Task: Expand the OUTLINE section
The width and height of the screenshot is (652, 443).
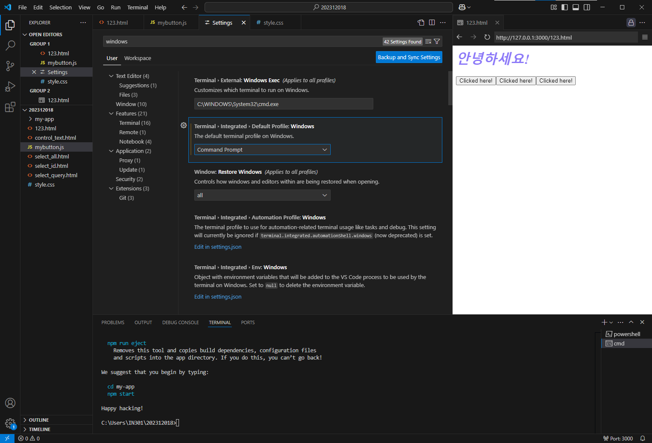Action: (39, 420)
